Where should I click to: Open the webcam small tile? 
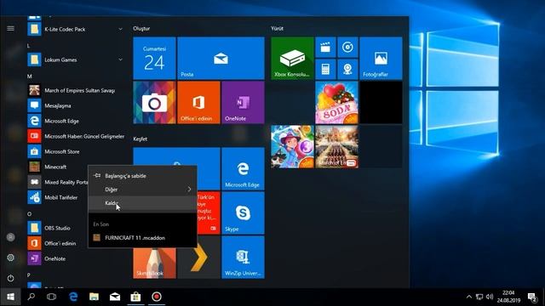347,69
